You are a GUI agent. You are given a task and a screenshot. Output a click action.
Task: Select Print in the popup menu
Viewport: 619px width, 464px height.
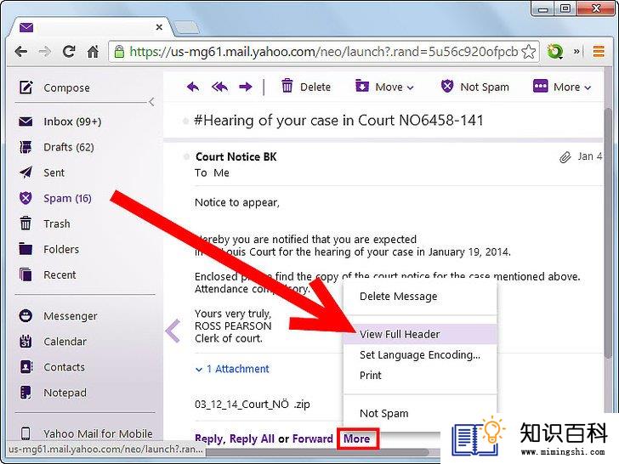(420, 376)
